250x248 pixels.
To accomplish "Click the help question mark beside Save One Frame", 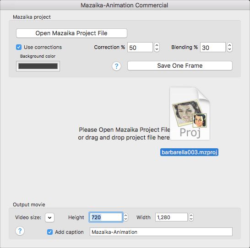I will [116, 66].
